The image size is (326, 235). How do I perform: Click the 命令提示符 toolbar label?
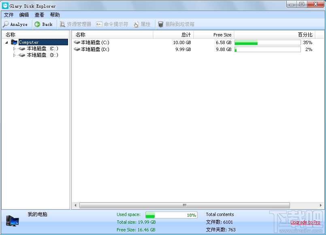116,24
